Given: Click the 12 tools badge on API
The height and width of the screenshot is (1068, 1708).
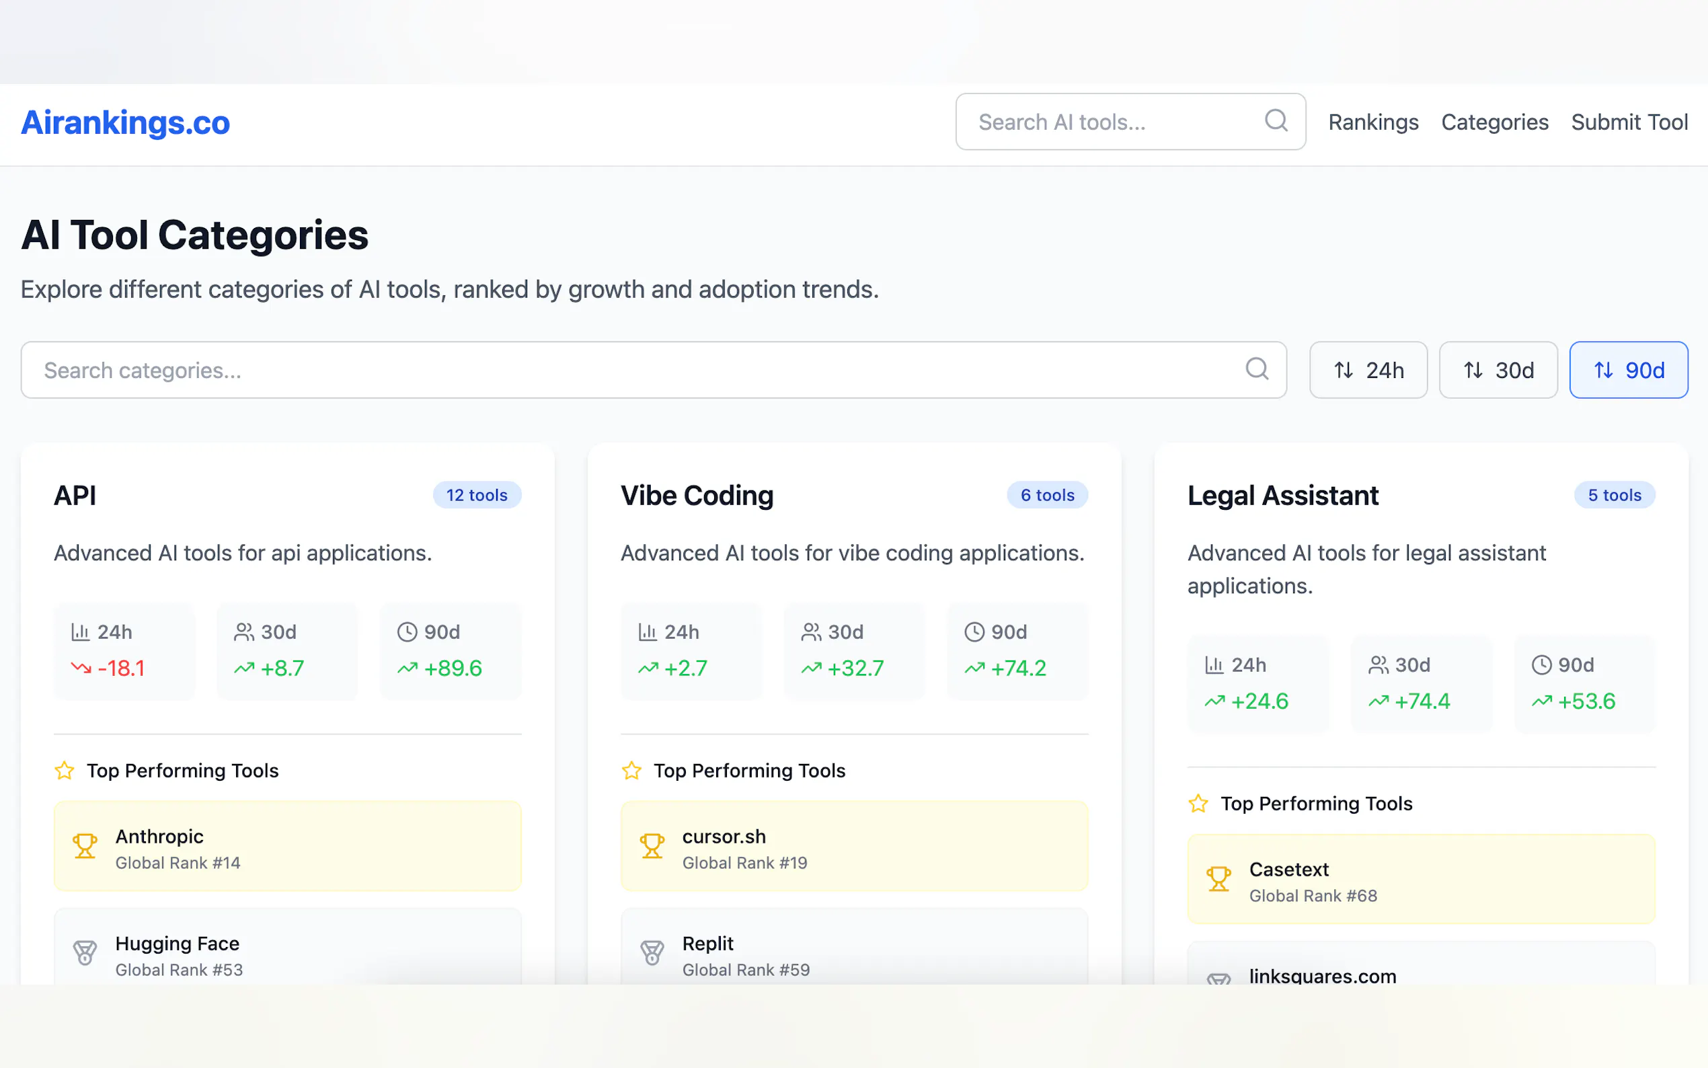Looking at the screenshot, I should click(477, 495).
